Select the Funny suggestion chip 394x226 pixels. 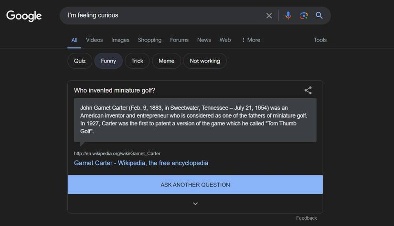[108, 61]
